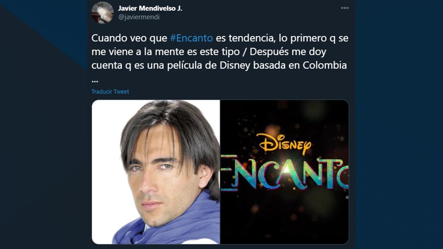This screenshot has height=249, width=443.
Task: Click the Traducir Tweet link
Action: pyautogui.click(x=110, y=91)
